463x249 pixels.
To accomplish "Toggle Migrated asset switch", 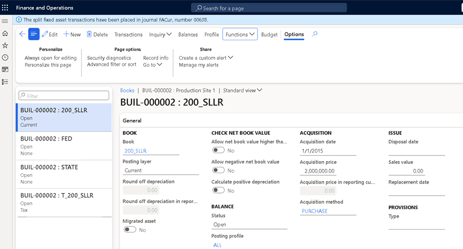I will coord(130,230).
